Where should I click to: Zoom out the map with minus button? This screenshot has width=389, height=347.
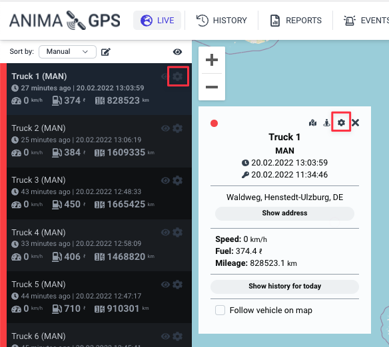tap(212, 87)
